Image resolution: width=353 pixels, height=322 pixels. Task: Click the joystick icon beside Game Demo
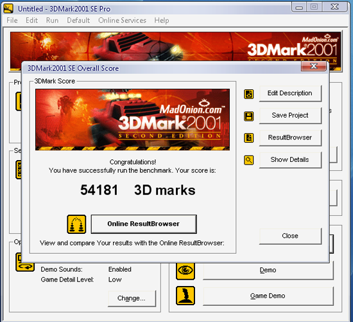tap(185, 296)
